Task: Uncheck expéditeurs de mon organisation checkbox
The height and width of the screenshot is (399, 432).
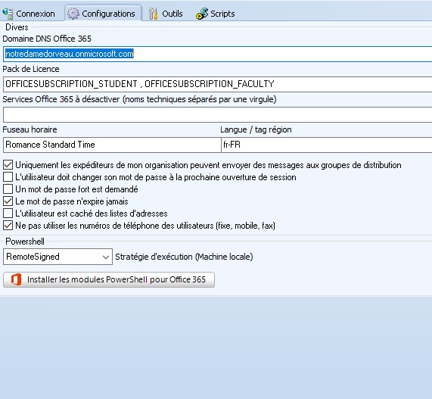Action: (8, 165)
